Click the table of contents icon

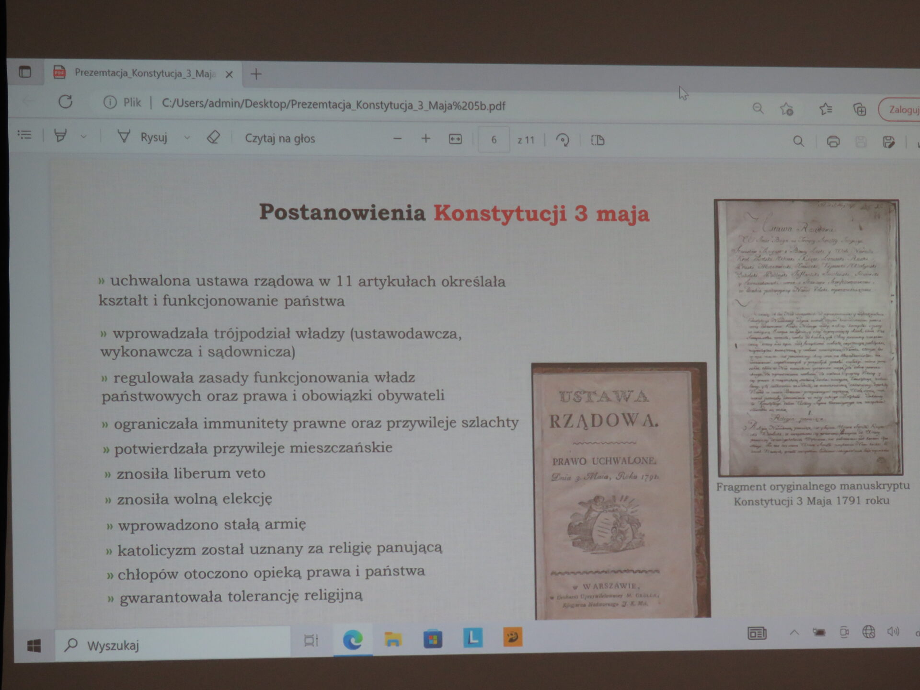point(24,135)
